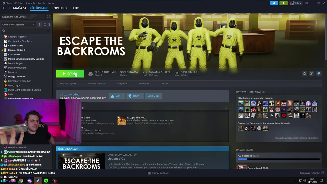Recommend the game with Evet
This screenshot has height=184, width=327.
117,96
